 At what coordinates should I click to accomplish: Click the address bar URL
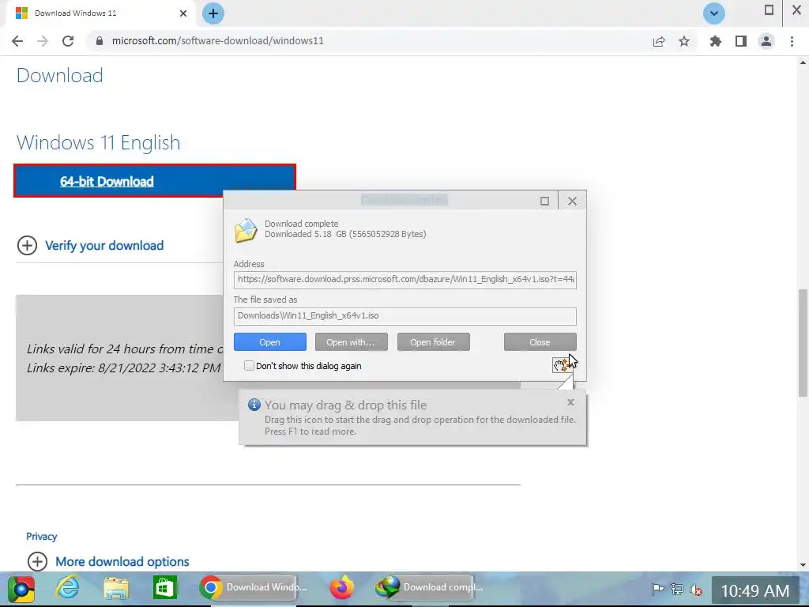(218, 41)
